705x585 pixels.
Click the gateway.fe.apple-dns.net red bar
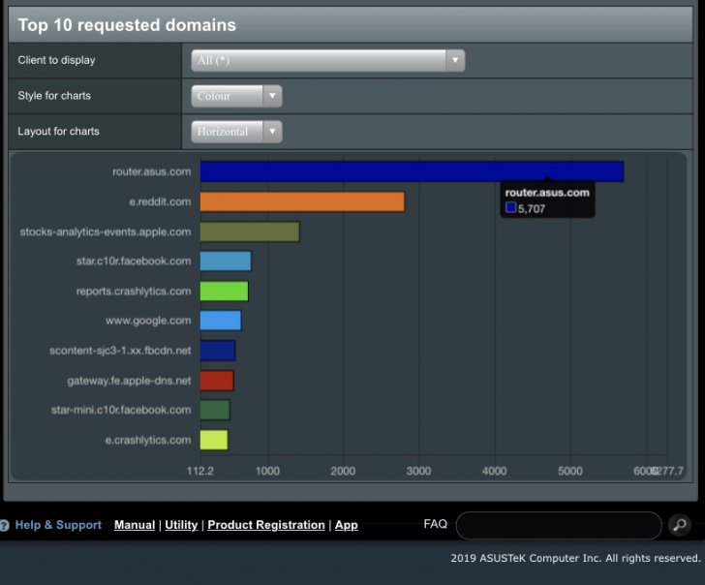[x=217, y=381]
